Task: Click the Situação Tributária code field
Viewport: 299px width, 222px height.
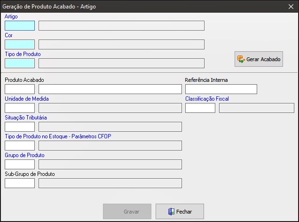Action: click(20, 127)
